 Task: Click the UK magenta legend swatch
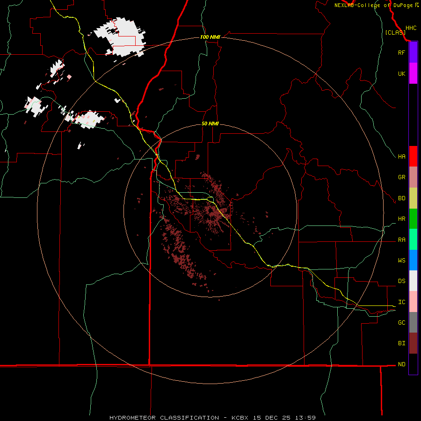click(413, 73)
